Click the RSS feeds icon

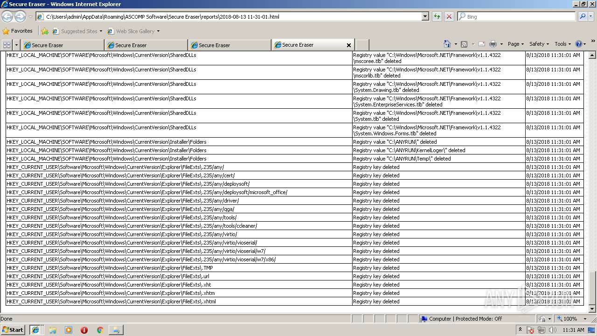464,44
